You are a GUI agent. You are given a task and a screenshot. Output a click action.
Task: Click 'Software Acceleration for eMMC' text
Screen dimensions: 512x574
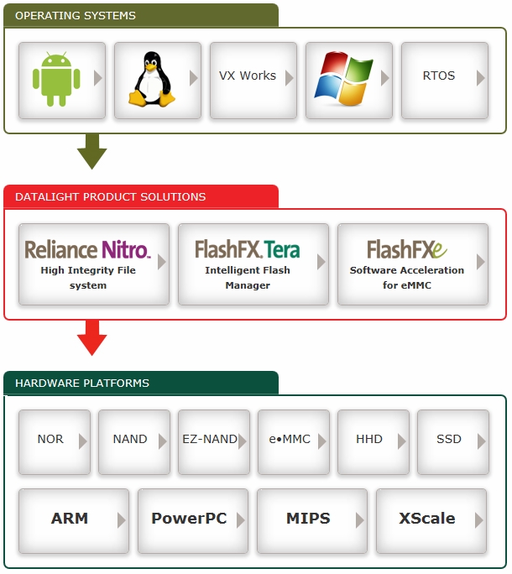pos(407,279)
